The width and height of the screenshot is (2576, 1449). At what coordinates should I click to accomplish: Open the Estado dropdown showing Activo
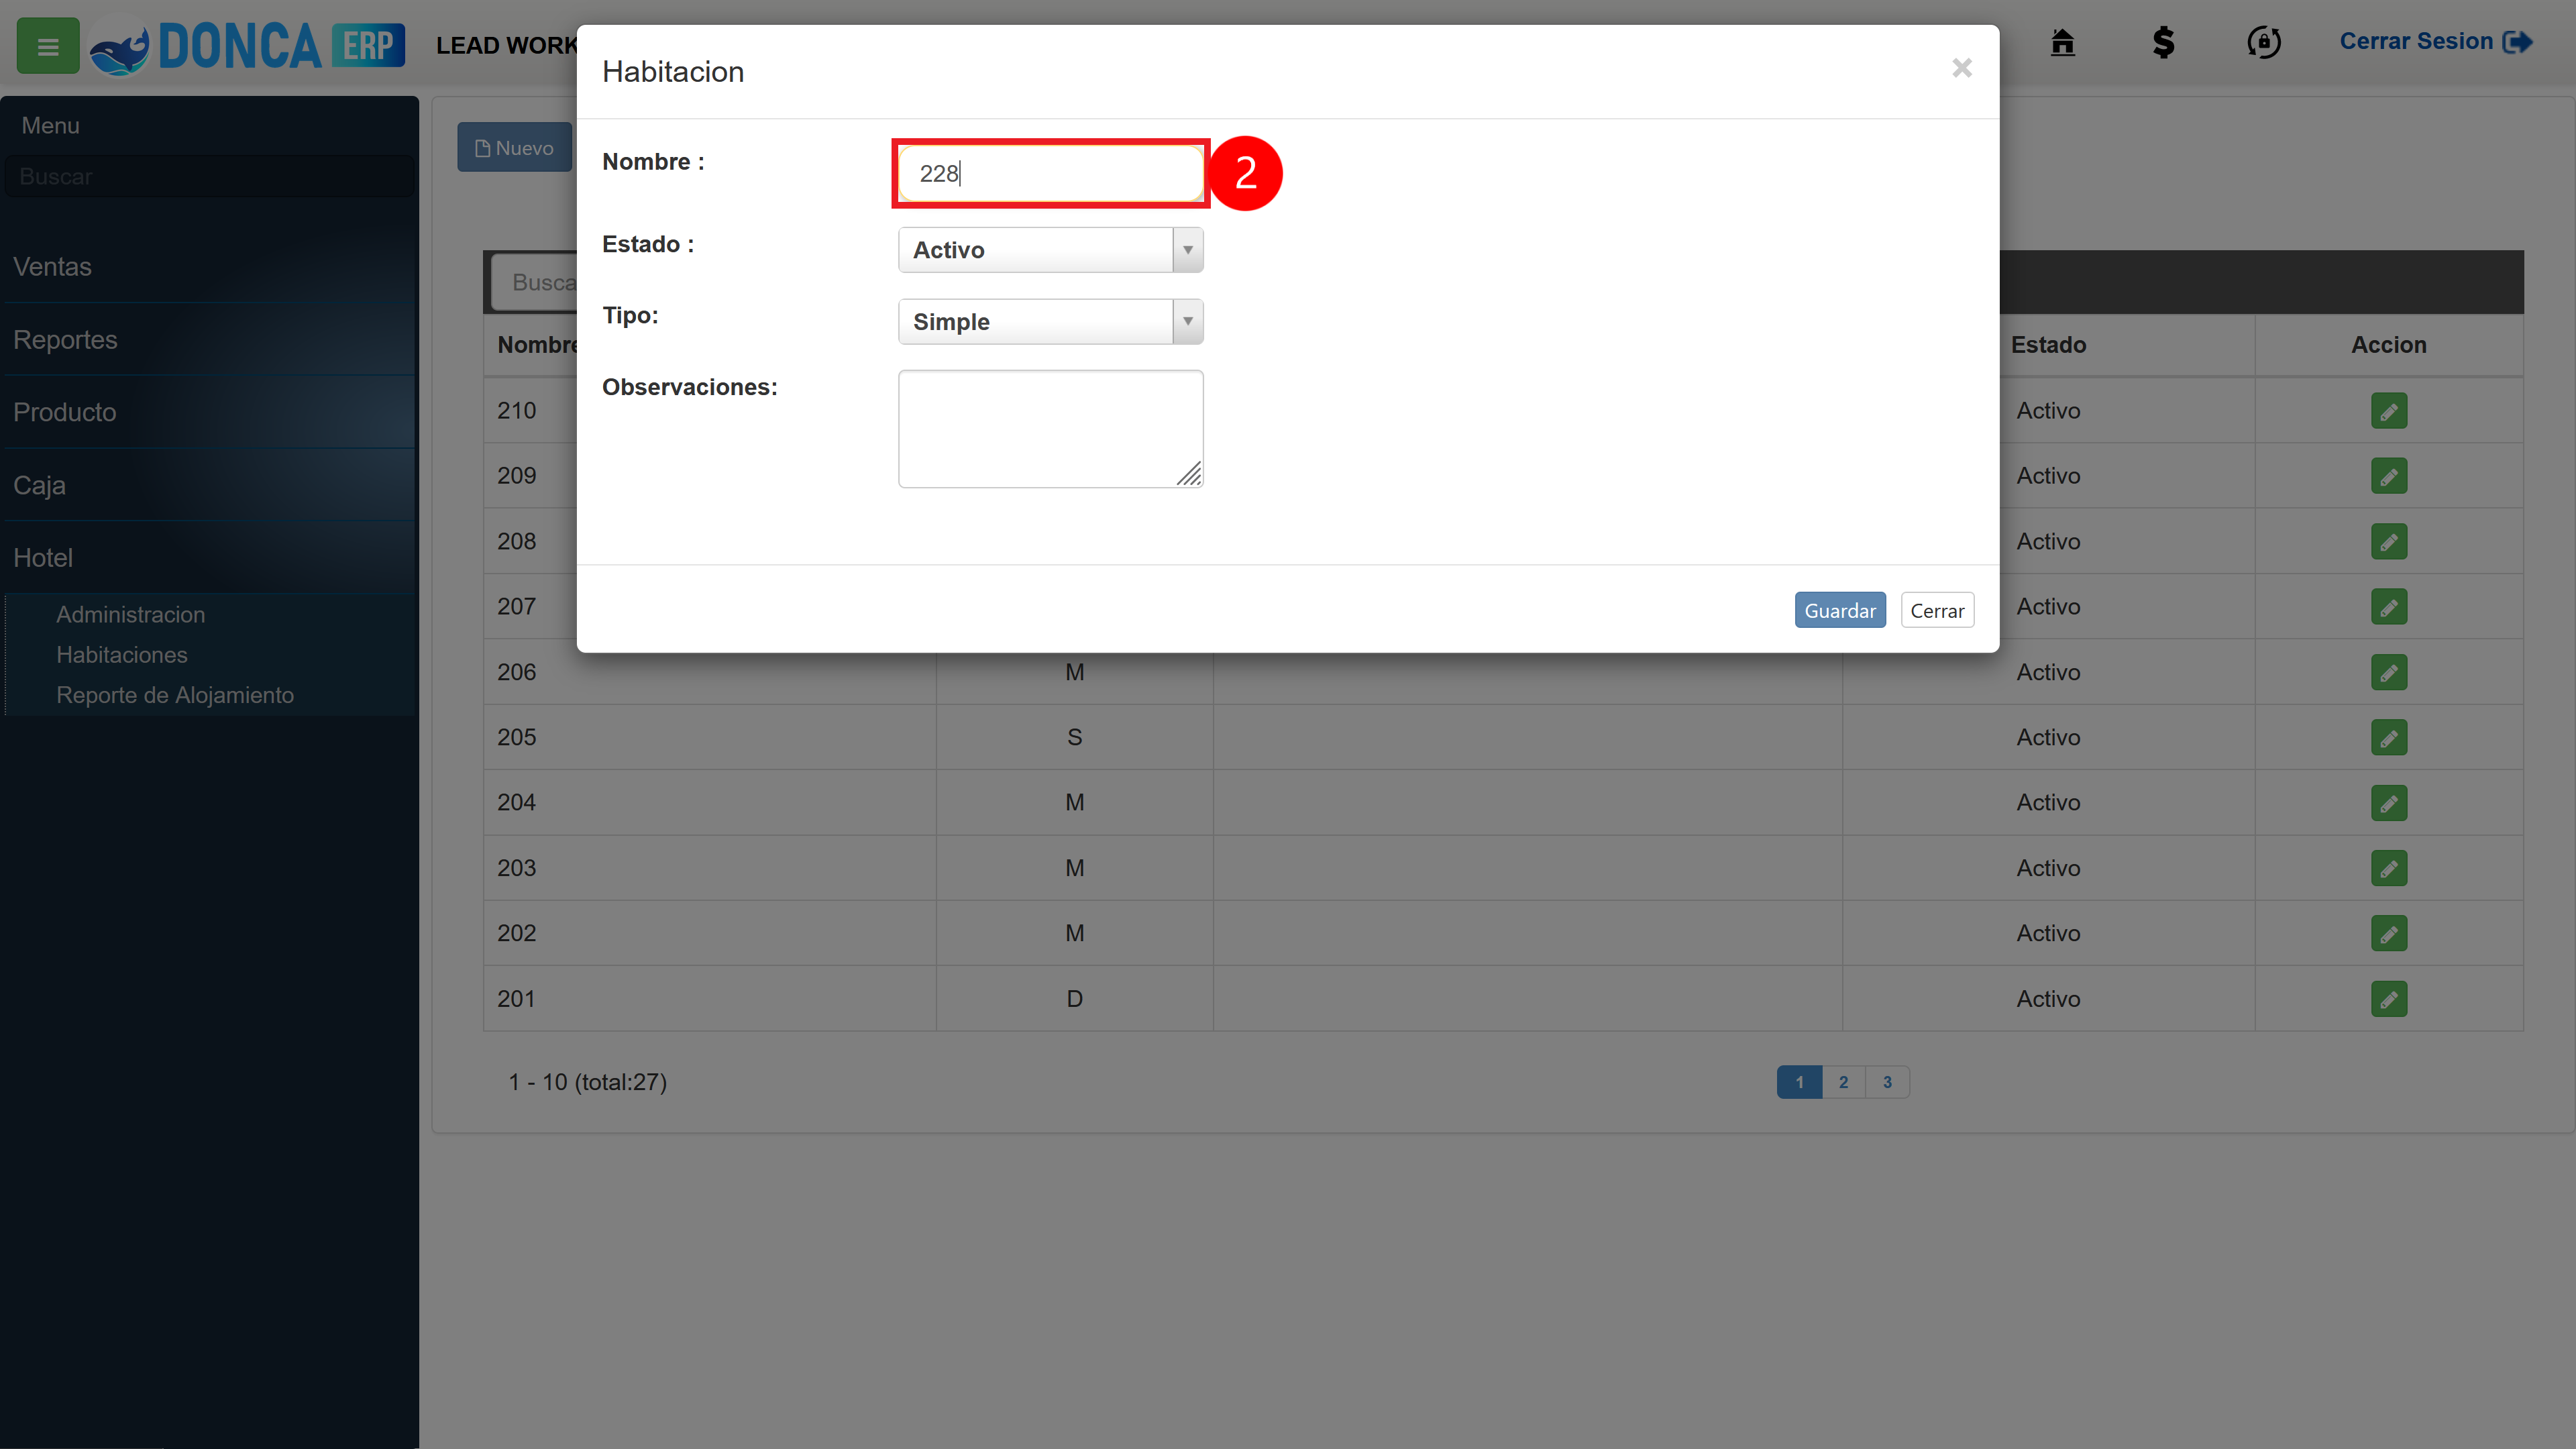point(1050,250)
